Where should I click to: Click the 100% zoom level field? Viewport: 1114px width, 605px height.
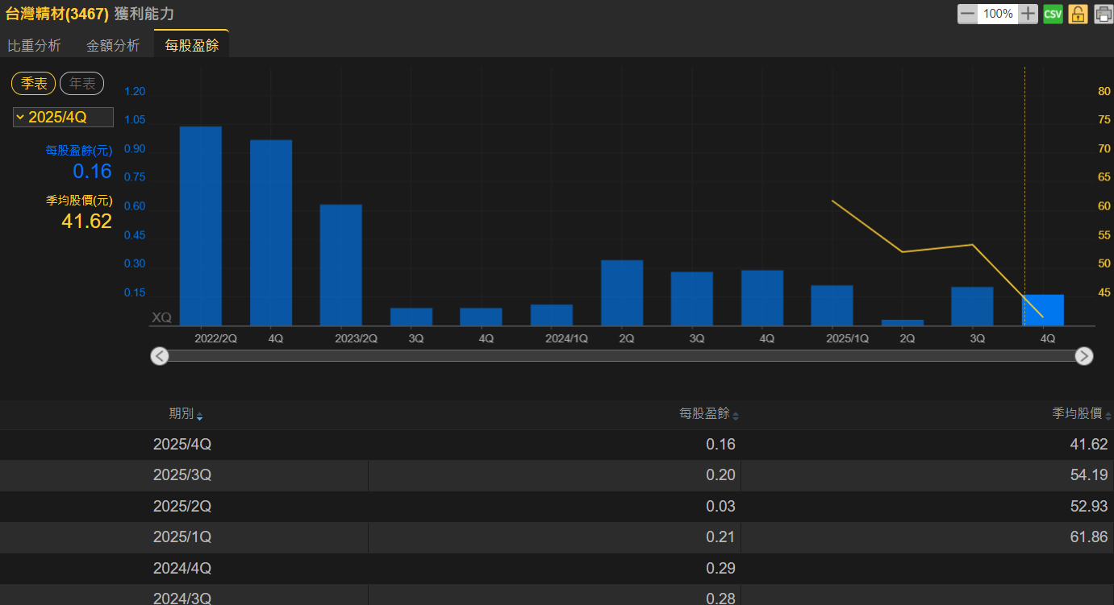(998, 14)
